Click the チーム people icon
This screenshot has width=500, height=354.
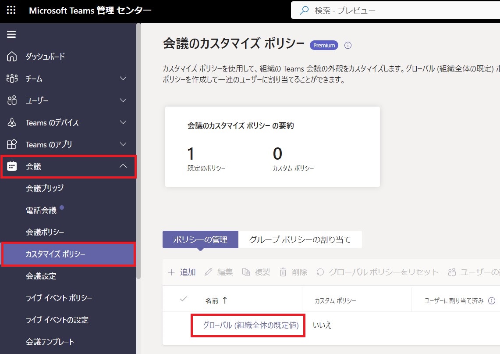point(12,79)
